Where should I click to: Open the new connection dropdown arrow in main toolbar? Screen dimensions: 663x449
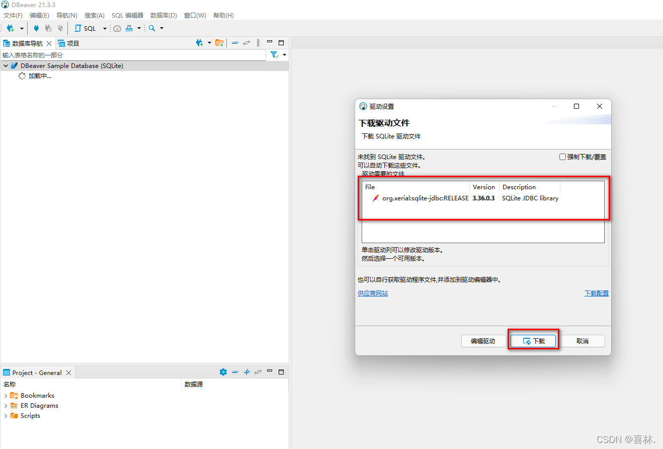click(x=22, y=29)
